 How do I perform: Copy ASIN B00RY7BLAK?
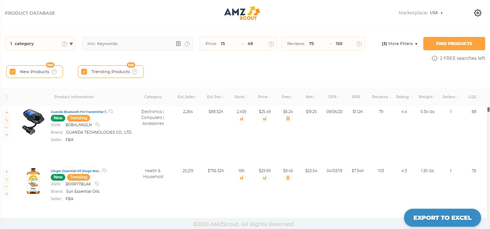tap(97, 184)
